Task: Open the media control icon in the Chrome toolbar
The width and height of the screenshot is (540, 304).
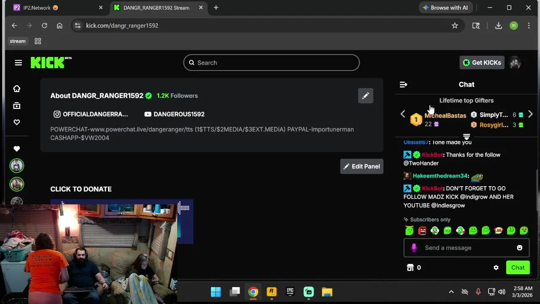Action: (476, 26)
